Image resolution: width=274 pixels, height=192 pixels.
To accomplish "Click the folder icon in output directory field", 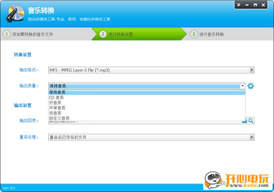I will [245, 121].
